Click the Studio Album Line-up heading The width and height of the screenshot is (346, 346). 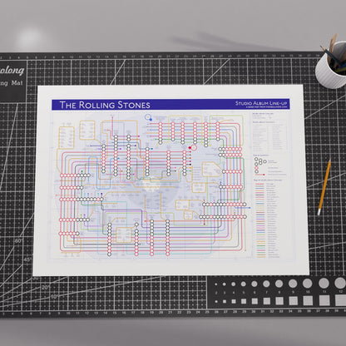click(262, 103)
